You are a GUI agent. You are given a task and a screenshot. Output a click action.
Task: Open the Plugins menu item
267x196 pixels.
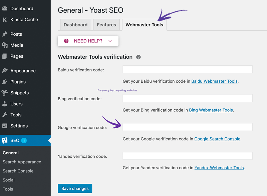tap(18, 82)
